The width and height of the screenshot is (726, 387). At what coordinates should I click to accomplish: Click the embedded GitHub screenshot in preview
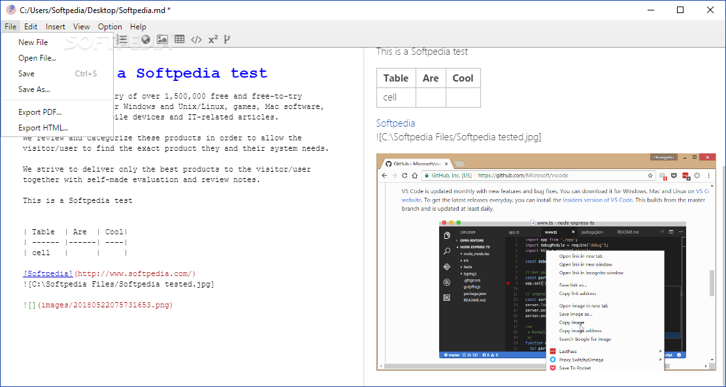[x=546, y=262]
